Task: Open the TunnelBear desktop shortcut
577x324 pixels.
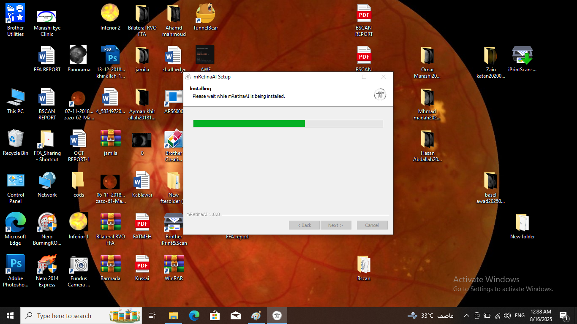Action: click(x=205, y=14)
